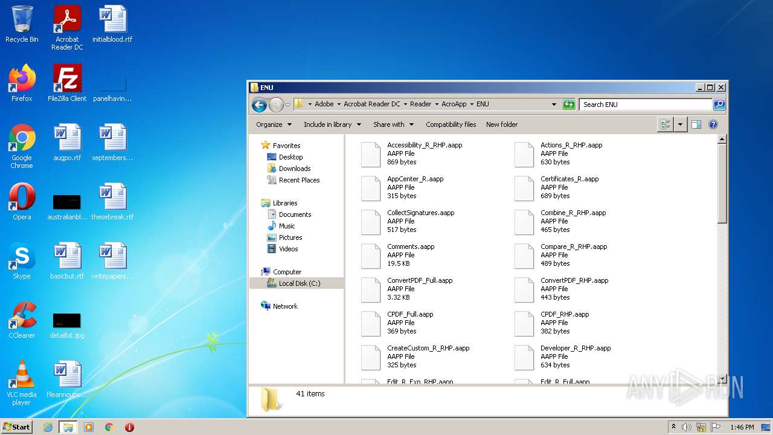This screenshot has height=435, width=773.
Task: Launch VLC media player shortcut
Action: (x=22, y=383)
